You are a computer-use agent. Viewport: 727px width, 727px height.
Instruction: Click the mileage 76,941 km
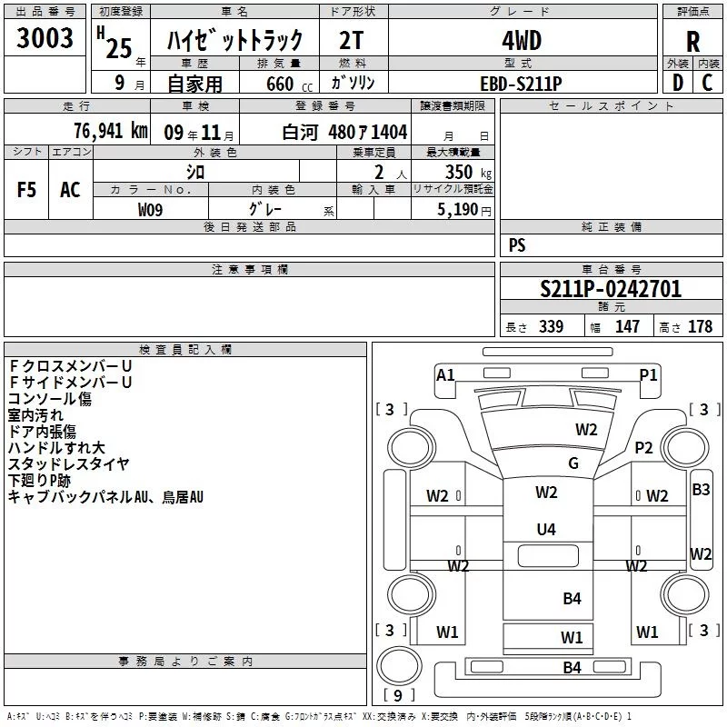111,131
